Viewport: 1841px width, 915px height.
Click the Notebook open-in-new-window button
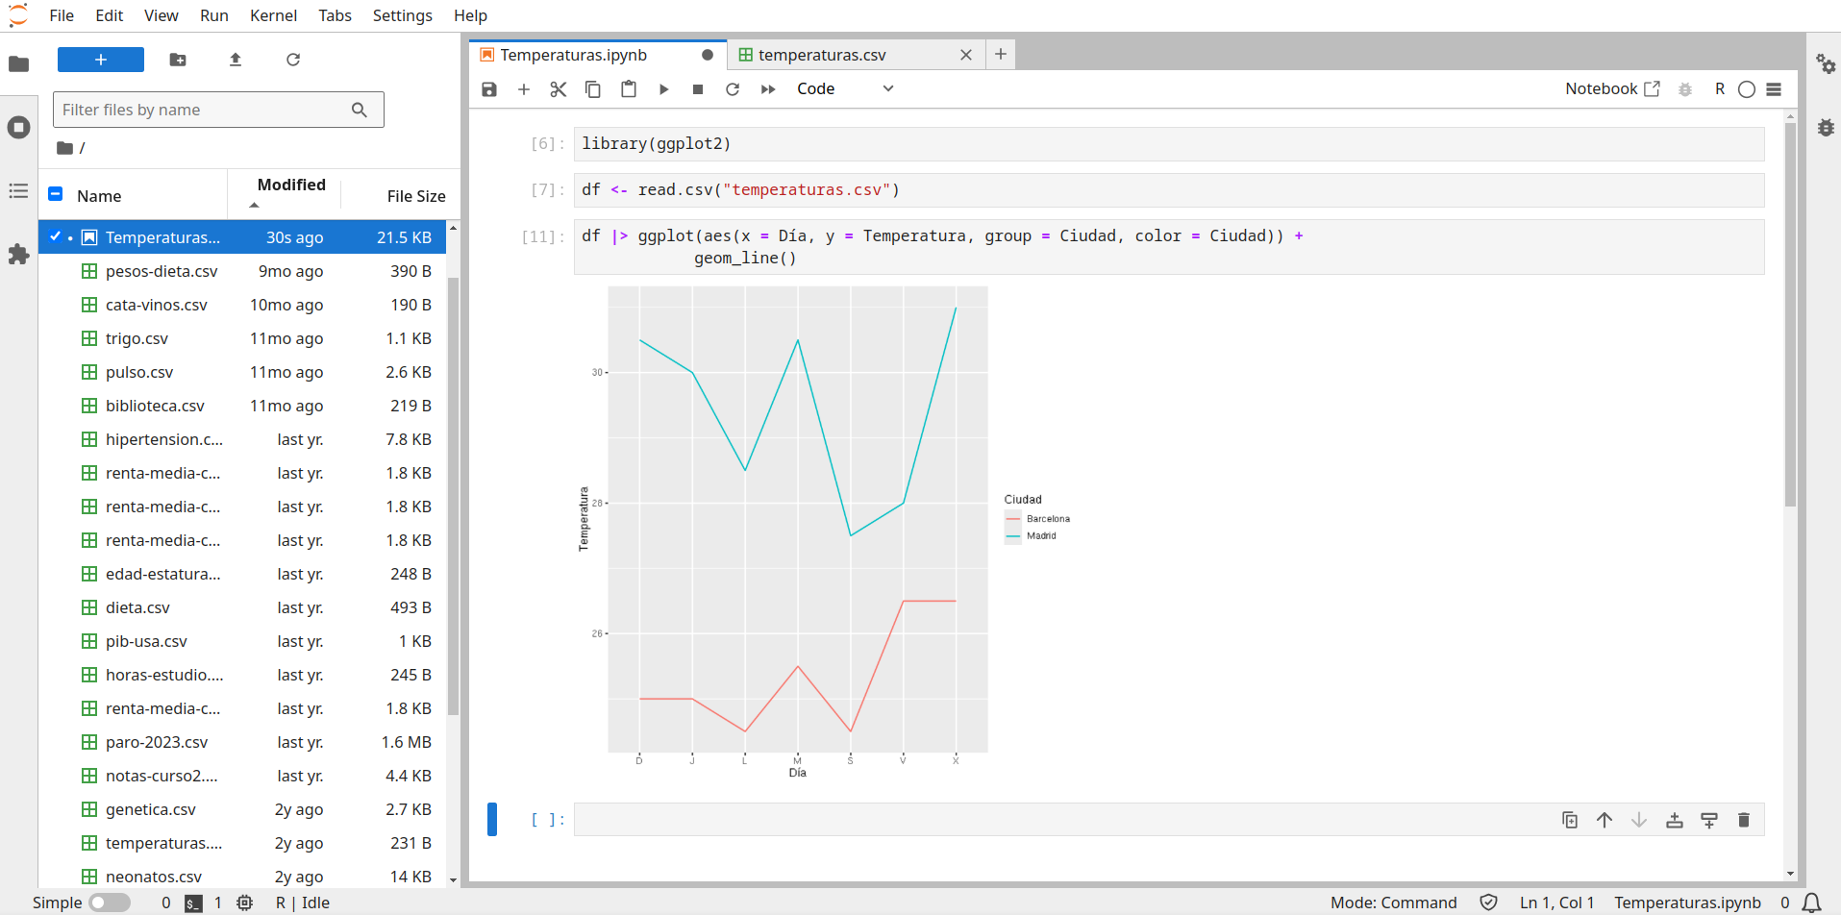[1612, 89]
